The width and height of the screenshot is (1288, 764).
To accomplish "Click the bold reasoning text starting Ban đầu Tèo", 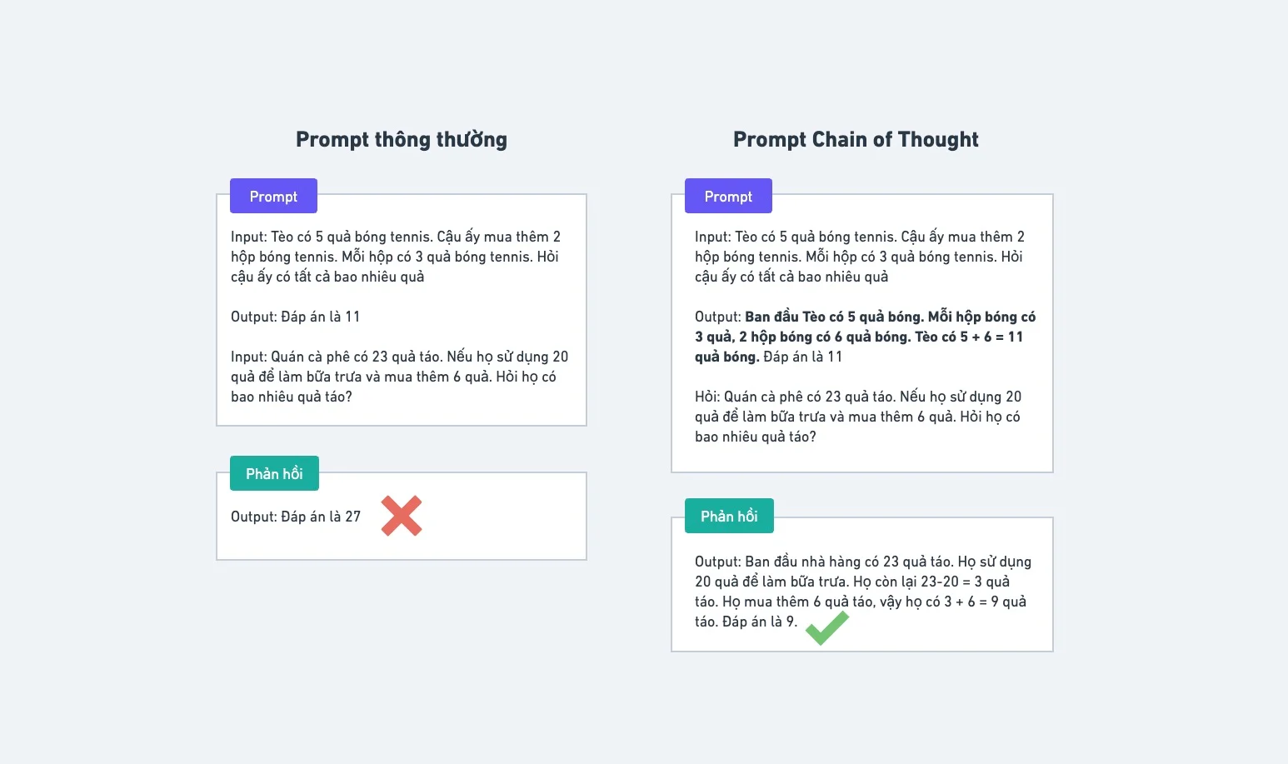I will (x=866, y=337).
